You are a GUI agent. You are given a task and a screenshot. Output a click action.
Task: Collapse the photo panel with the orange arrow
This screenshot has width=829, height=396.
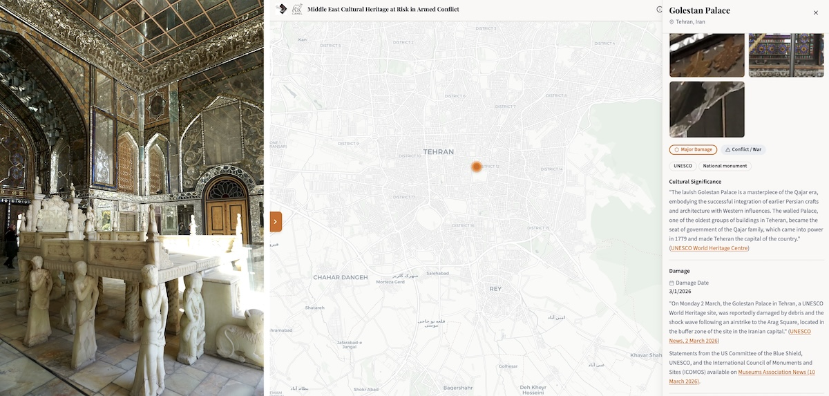276,221
